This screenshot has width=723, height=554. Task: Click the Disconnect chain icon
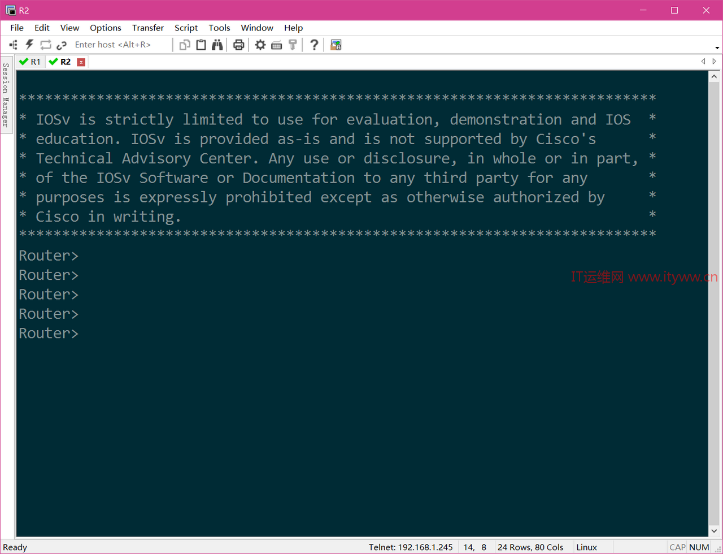click(62, 45)
